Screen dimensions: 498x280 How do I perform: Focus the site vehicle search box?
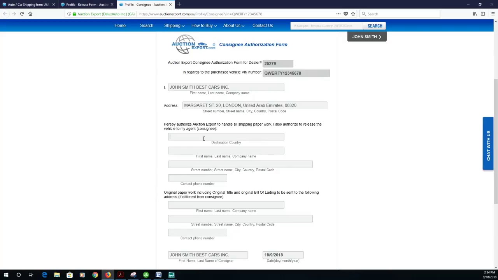pyautogui.click(x=327, y=26)
